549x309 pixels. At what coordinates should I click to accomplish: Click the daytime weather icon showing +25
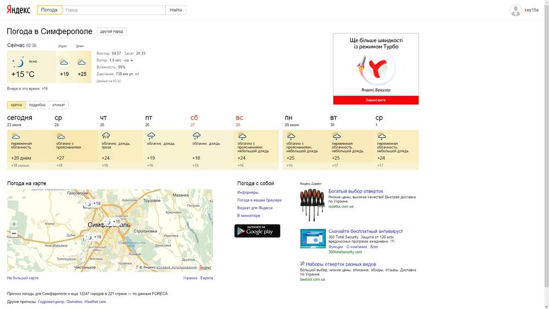[82, 62]
